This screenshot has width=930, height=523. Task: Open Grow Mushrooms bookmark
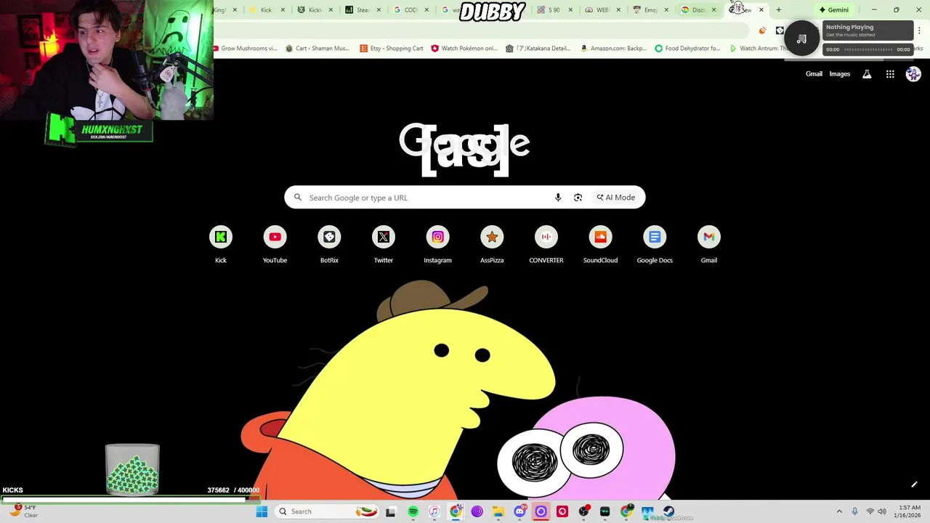click(245, 48)
